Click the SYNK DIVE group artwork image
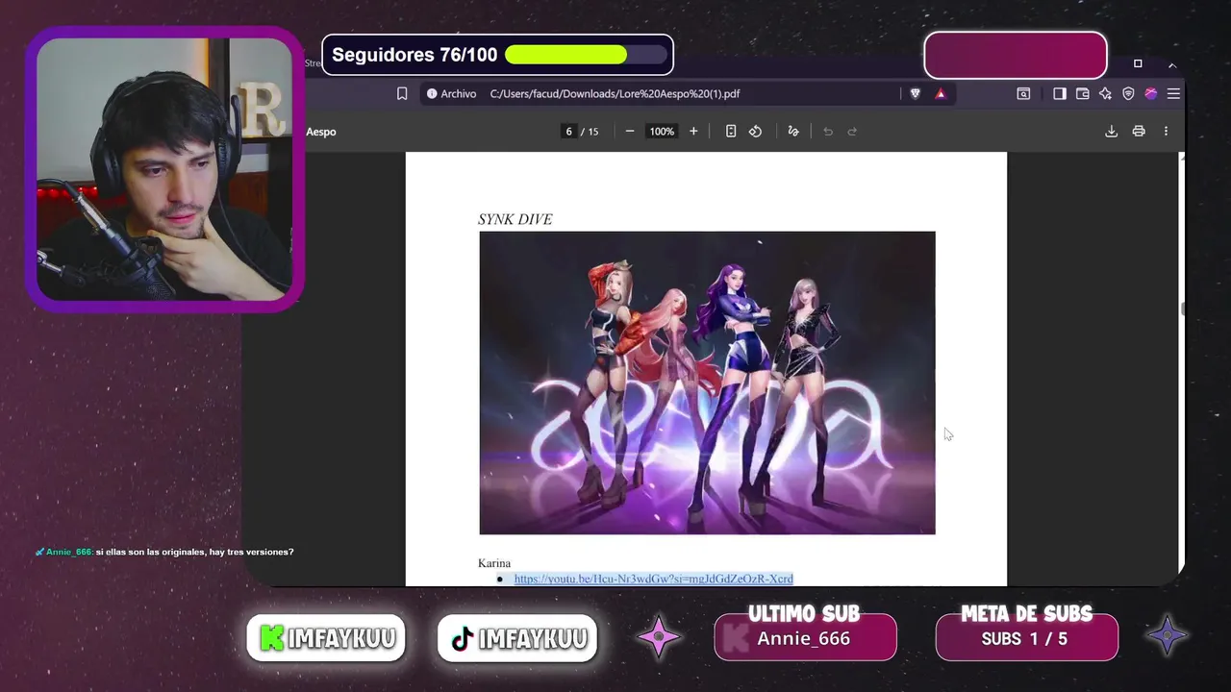Screen dimensions: 1231x692 pos(707,383)
